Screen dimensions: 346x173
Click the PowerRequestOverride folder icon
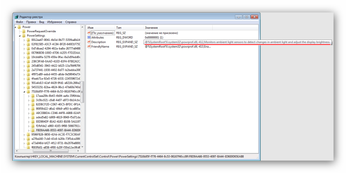coord(24,31)
